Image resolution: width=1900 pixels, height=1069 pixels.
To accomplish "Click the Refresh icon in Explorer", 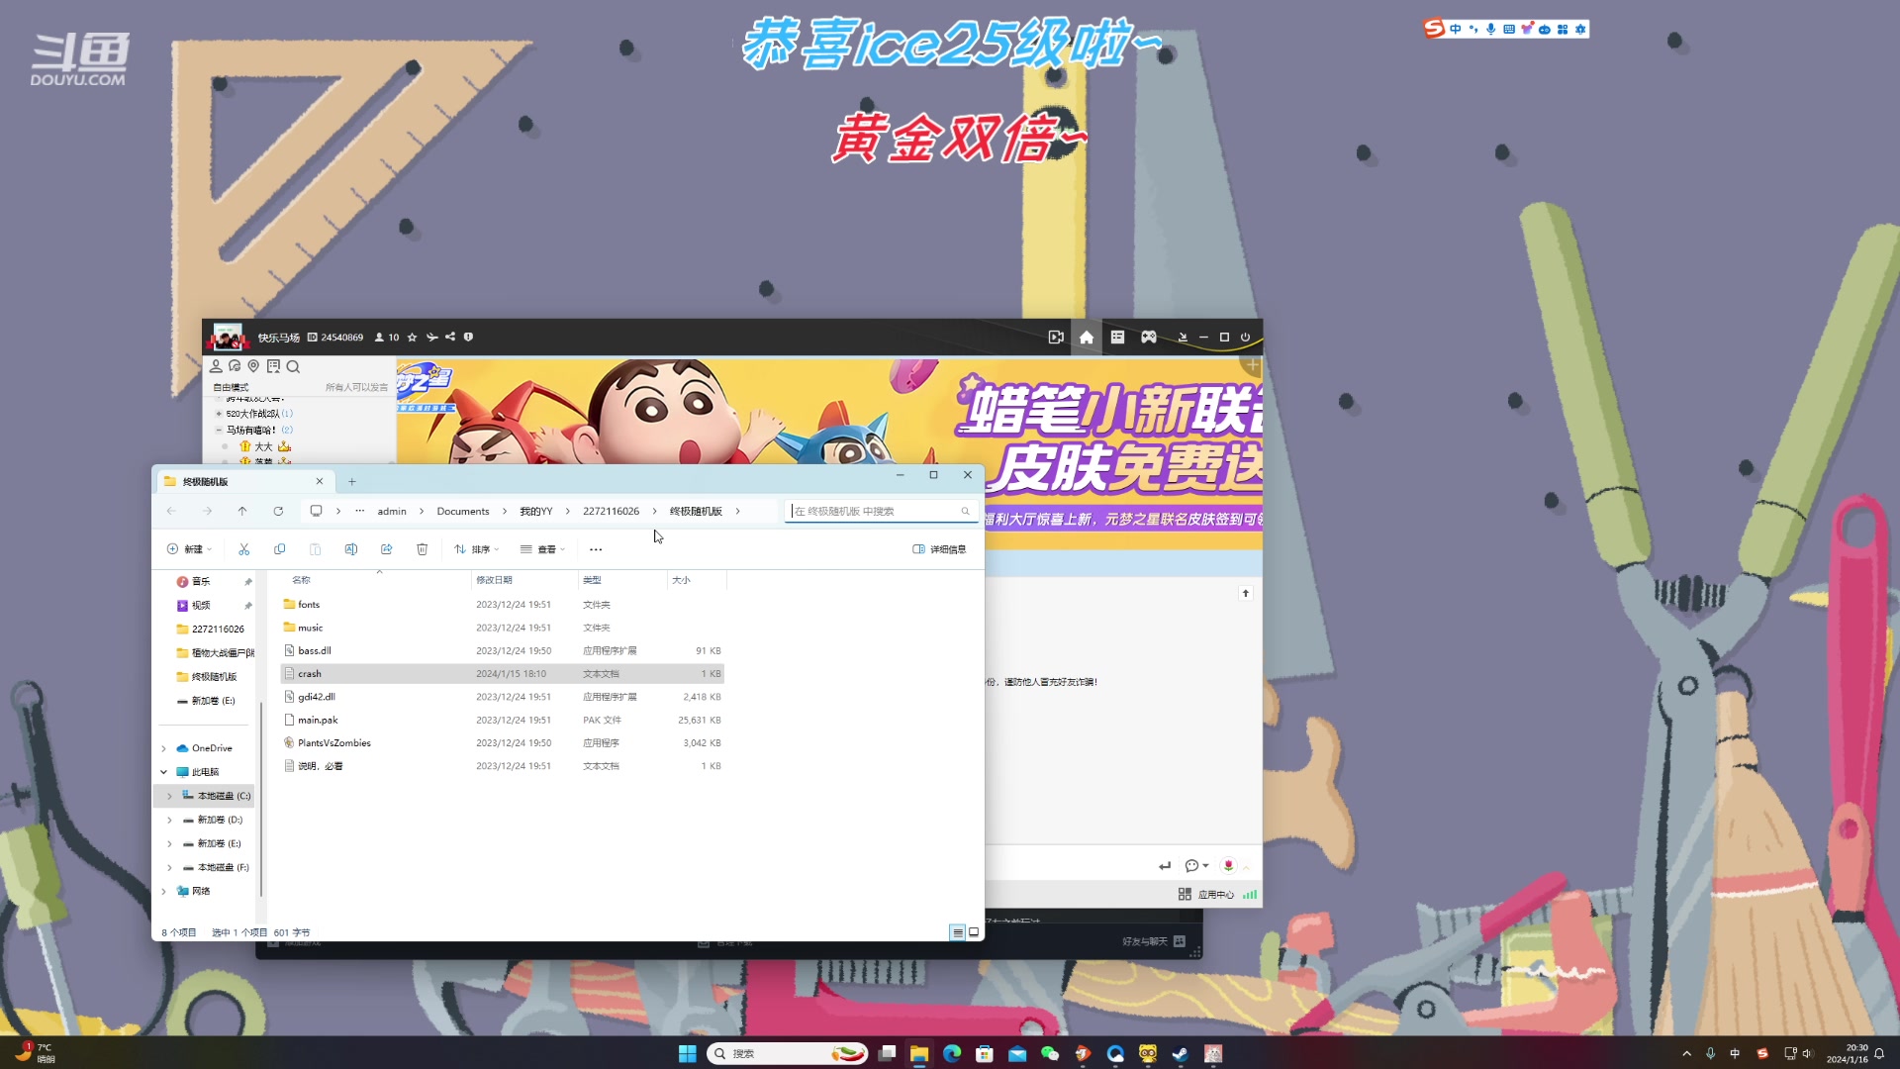I will [x=278, y=511].
